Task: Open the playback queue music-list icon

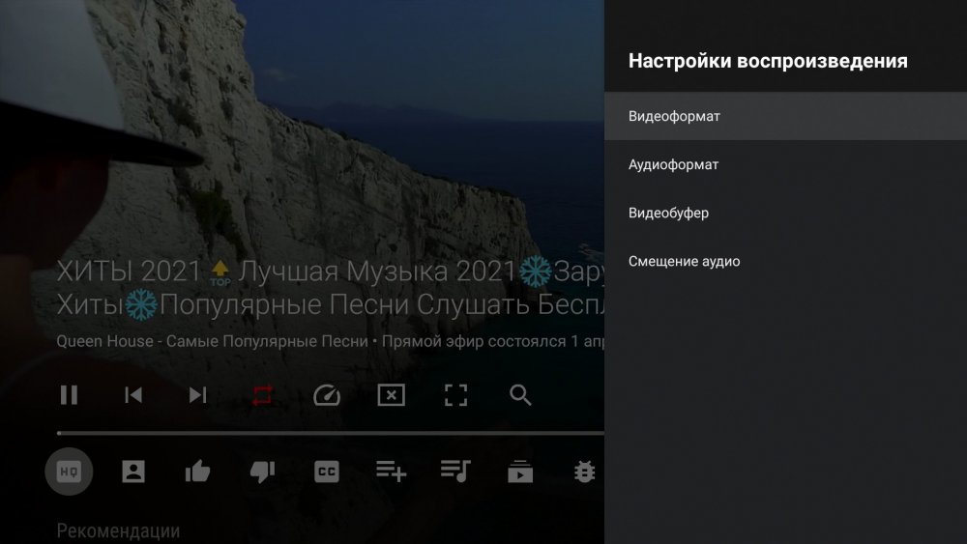Action: (455, 472)
